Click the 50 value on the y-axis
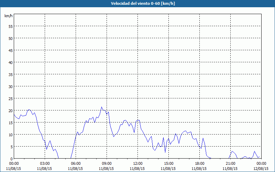275x172 pixels. tap(11, 38)
